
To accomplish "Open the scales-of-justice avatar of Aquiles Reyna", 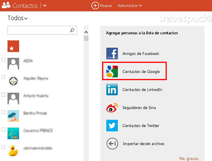I will 13,81.
